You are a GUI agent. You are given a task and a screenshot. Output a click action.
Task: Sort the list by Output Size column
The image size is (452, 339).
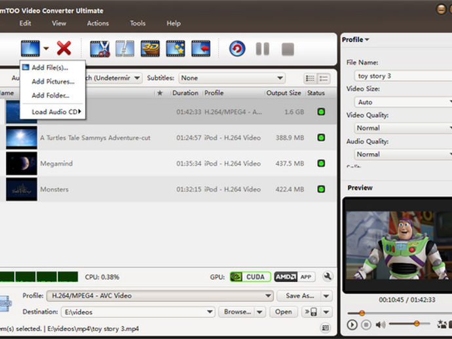[x=284, y=93]
